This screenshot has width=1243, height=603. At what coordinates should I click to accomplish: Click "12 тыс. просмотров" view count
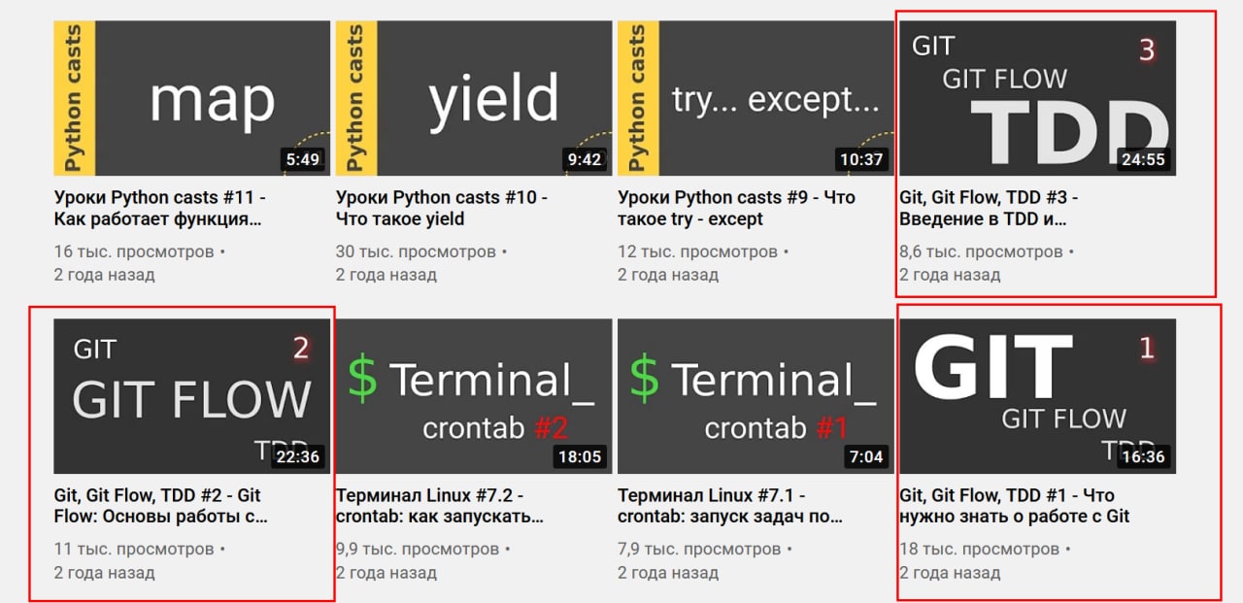(697, 251)
